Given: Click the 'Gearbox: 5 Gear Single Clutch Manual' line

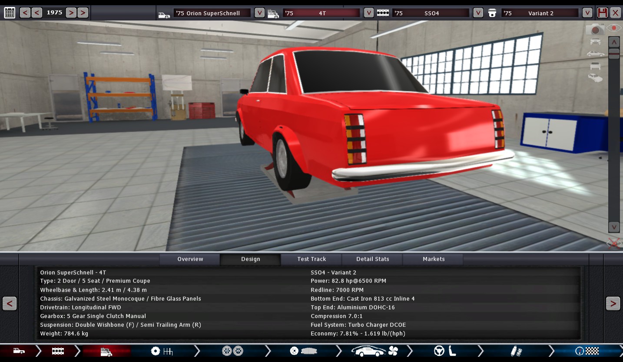Looking at the screenshot, I should 93,316.
